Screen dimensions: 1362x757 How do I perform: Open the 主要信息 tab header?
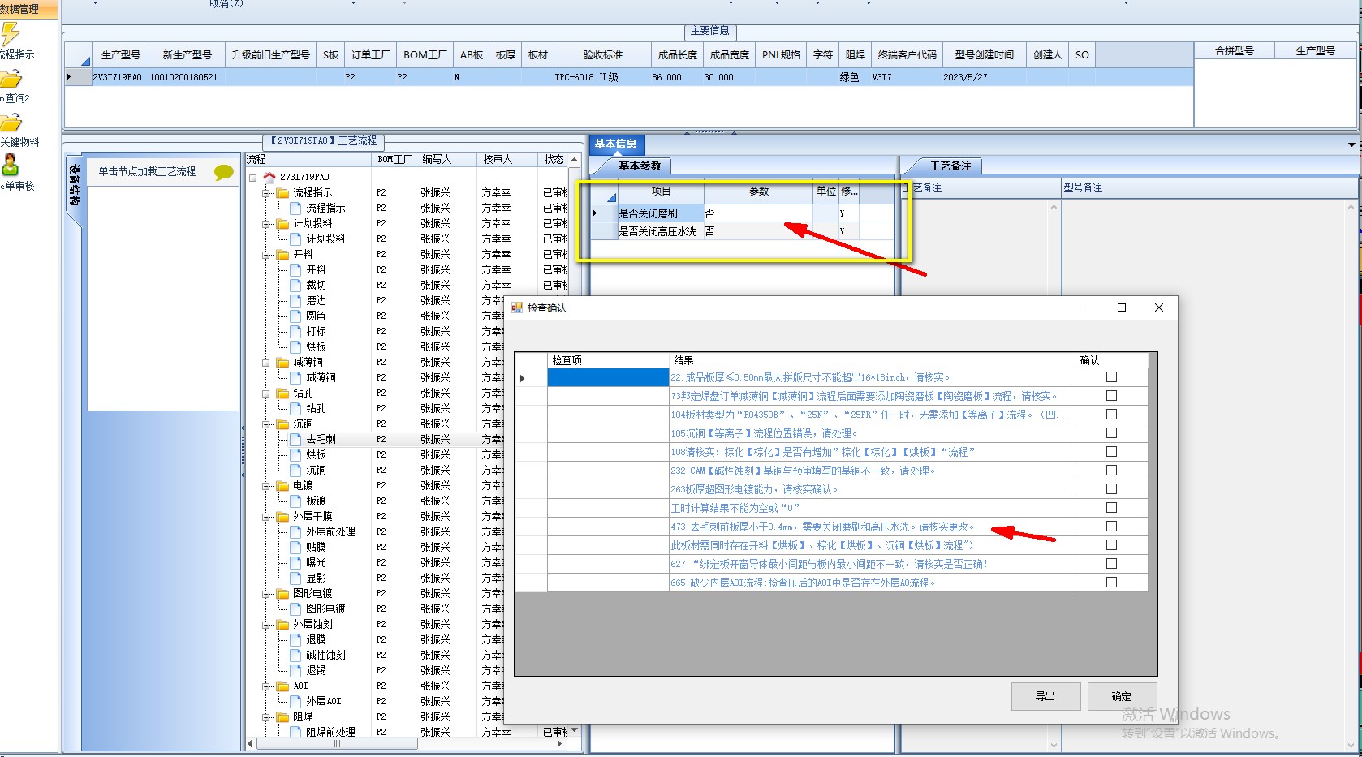point(709,31)
